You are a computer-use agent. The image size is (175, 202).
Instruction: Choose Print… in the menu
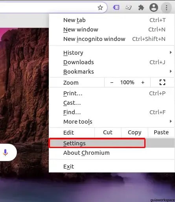coord(112,93)
